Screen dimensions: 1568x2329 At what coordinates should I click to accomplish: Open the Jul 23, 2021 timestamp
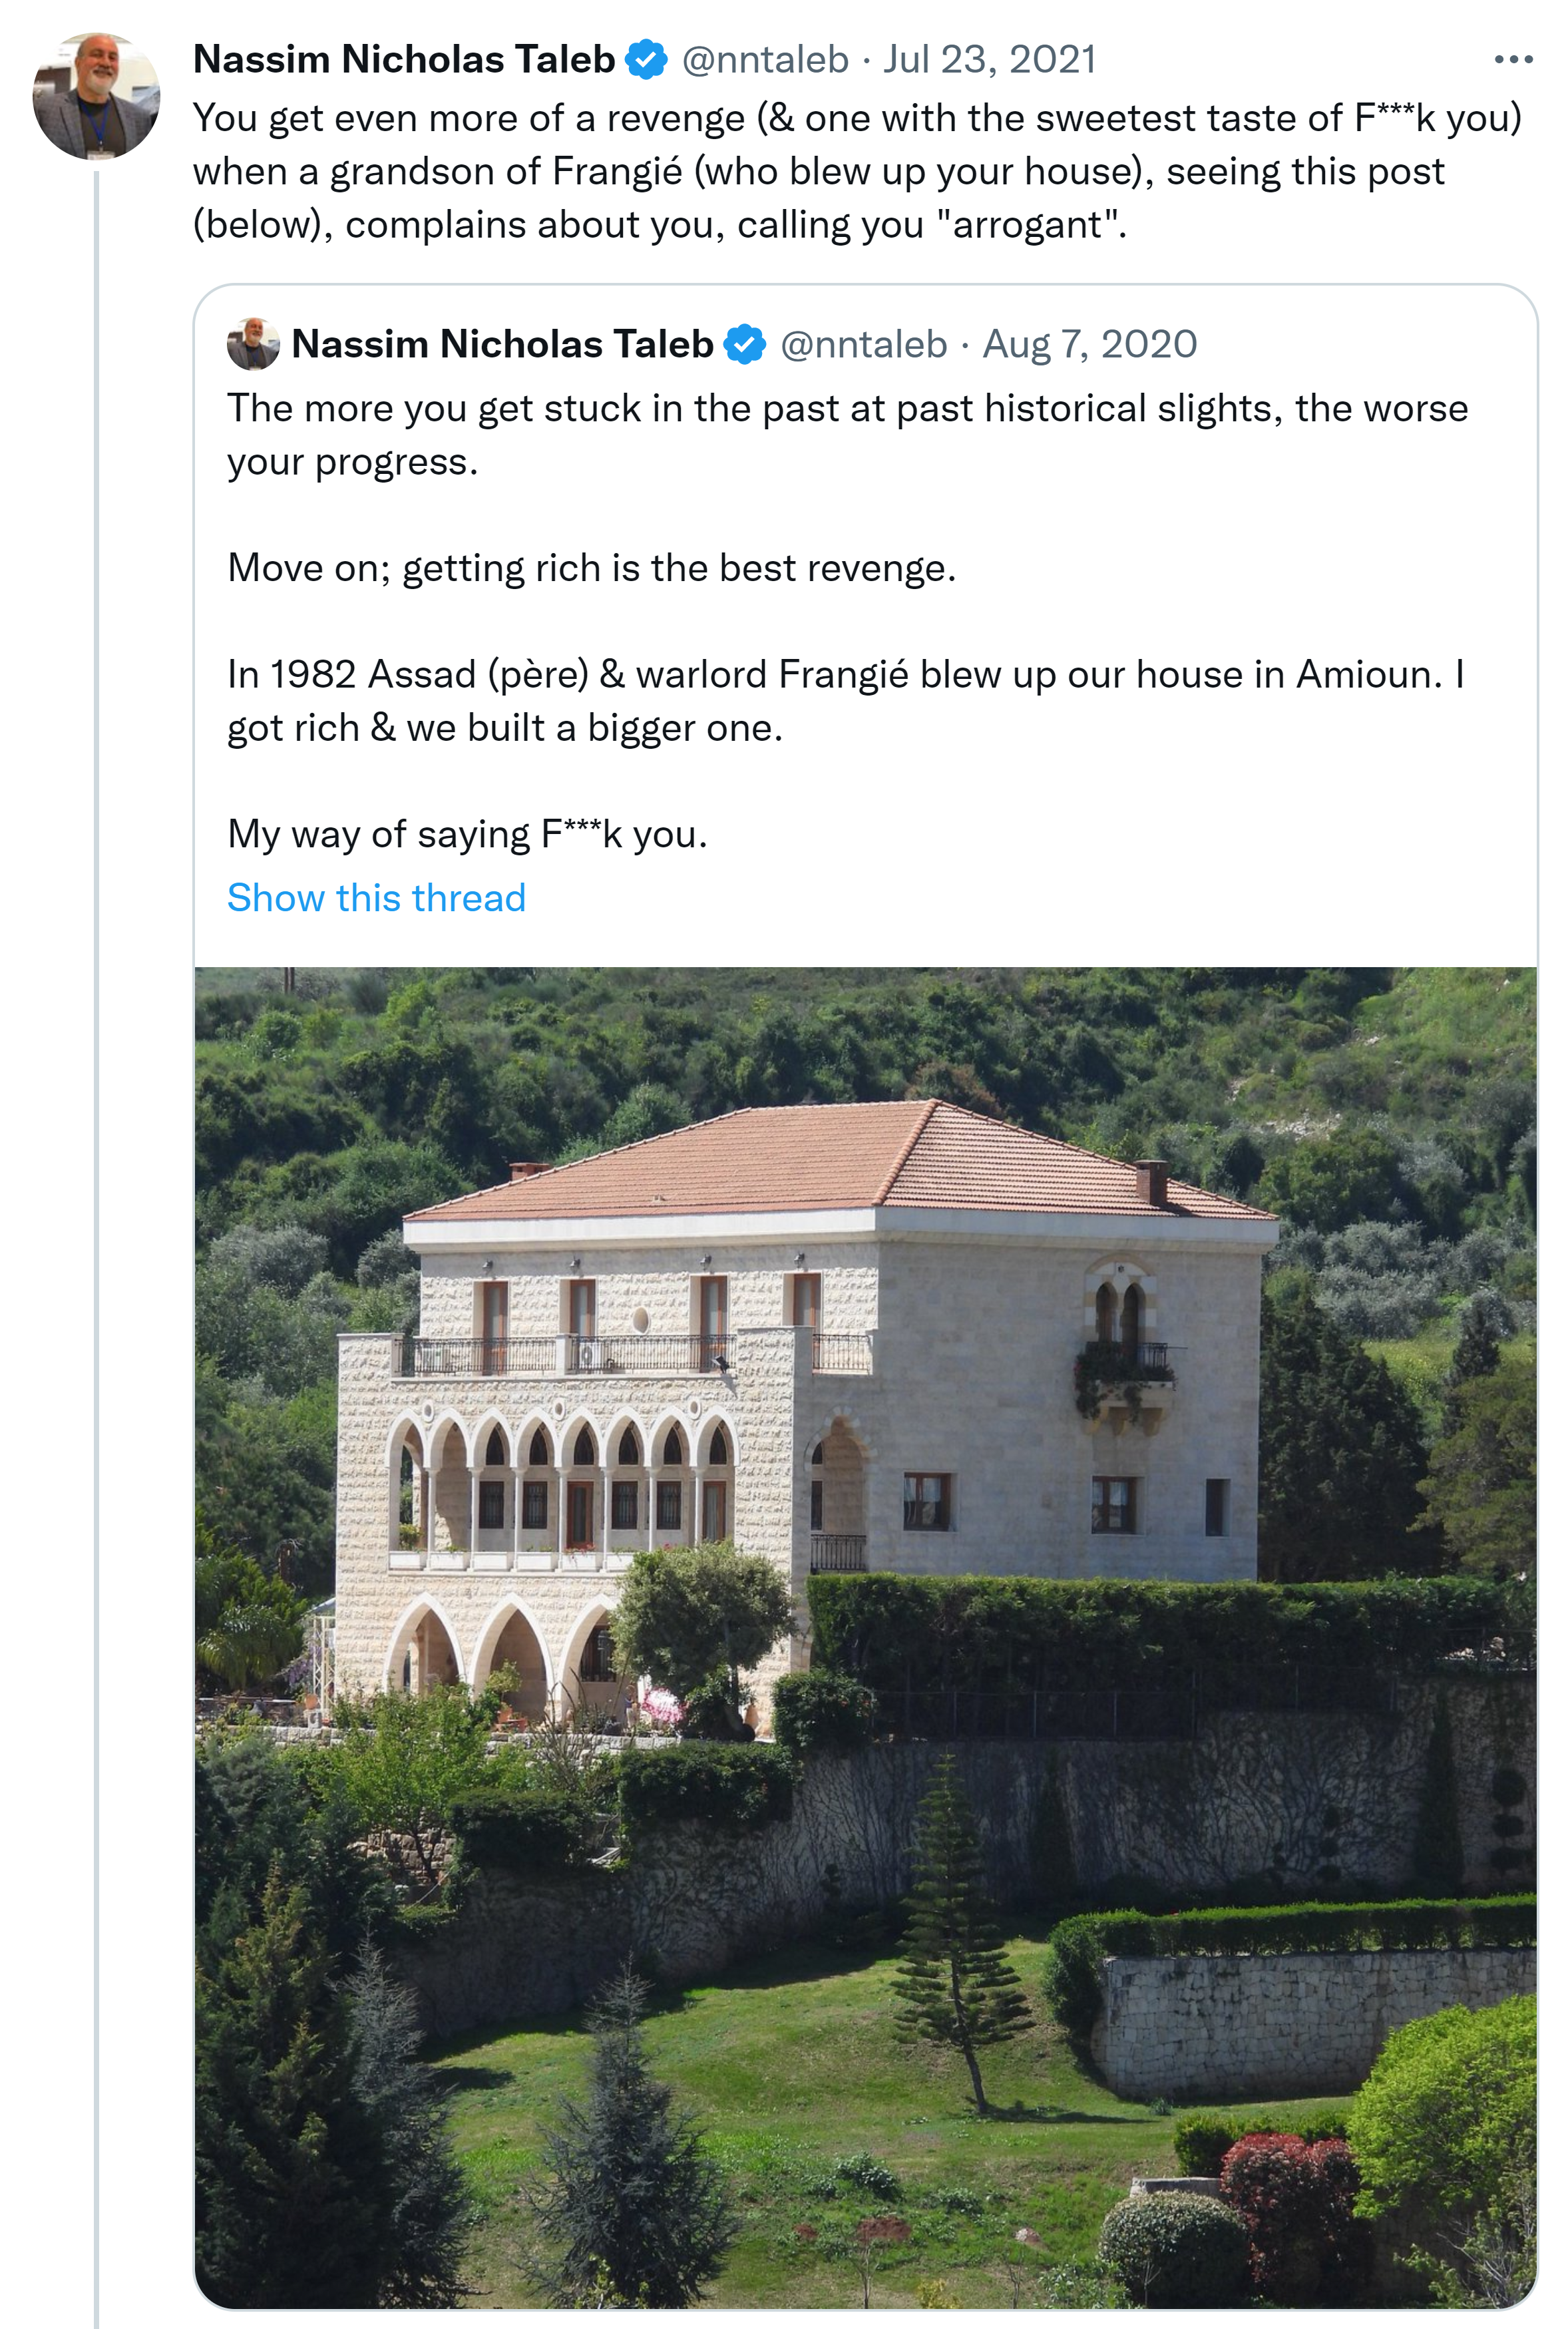(x=989, y=60)
